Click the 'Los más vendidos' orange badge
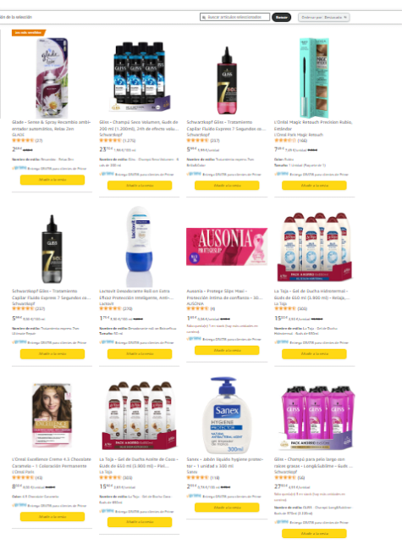 (x=29, y=32)
